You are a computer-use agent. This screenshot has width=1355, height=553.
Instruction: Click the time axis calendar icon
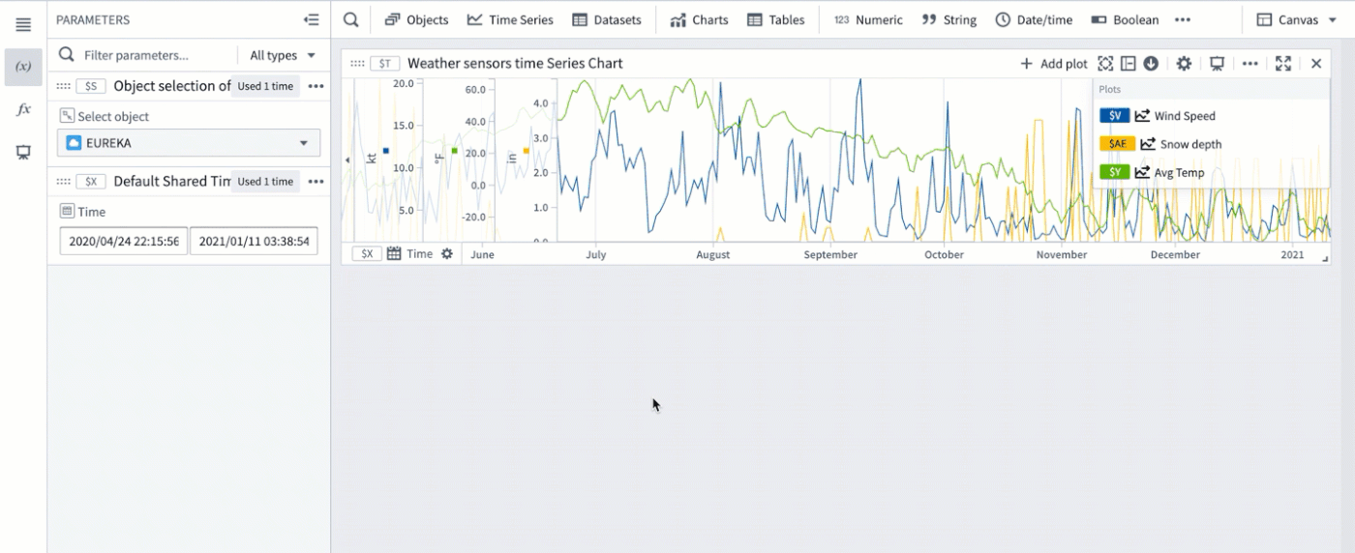[394, 253]
